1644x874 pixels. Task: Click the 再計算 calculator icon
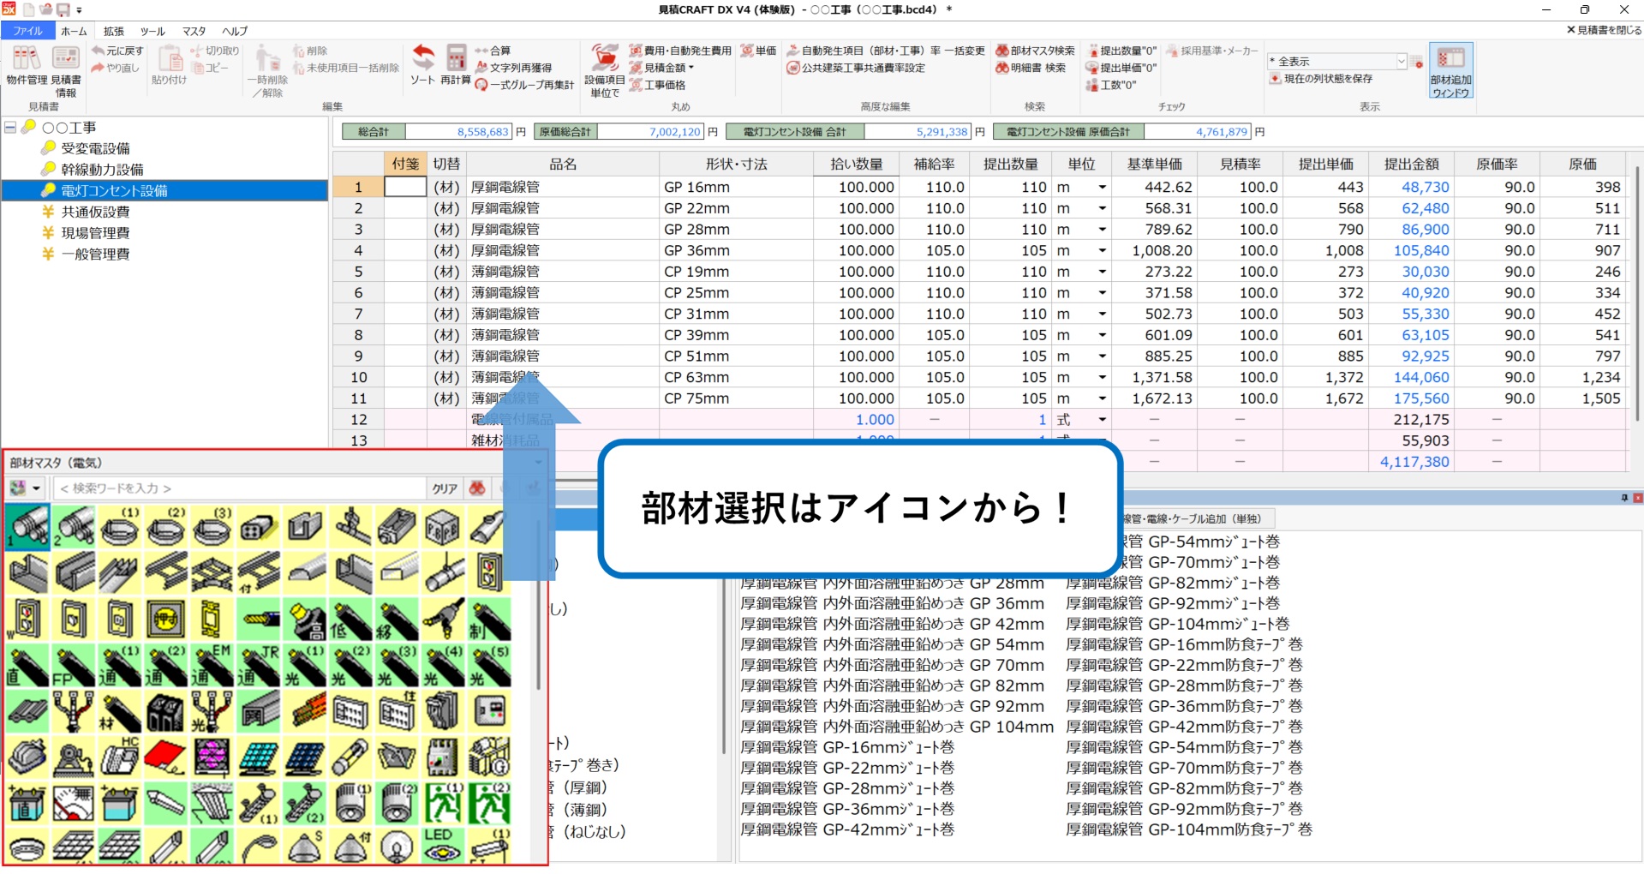click(456, 63)
